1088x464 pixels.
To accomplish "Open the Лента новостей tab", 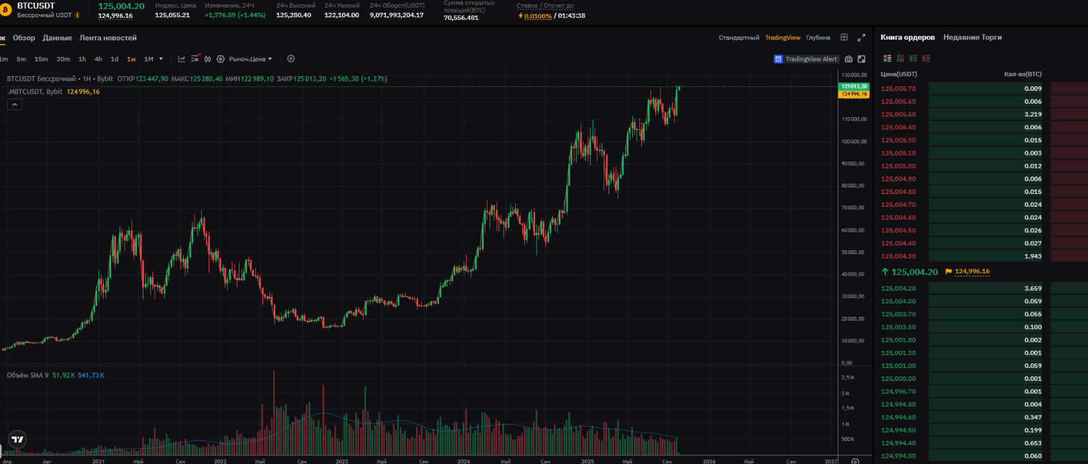I will coord(108,38).
